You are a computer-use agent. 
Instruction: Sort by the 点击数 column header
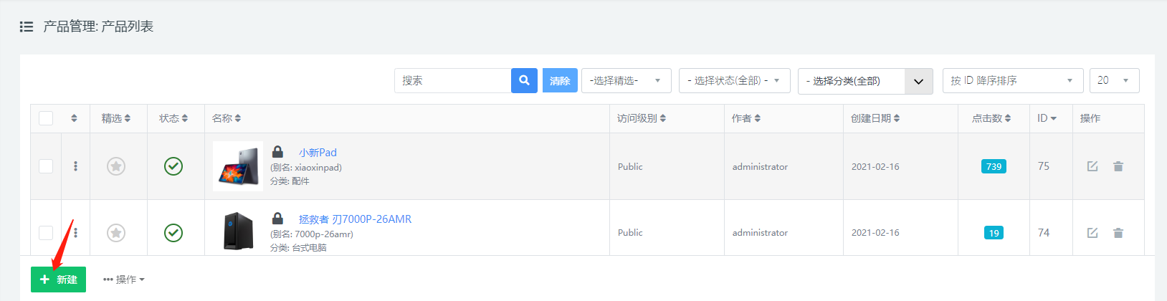pyautogui.click(x=991, y=118)
